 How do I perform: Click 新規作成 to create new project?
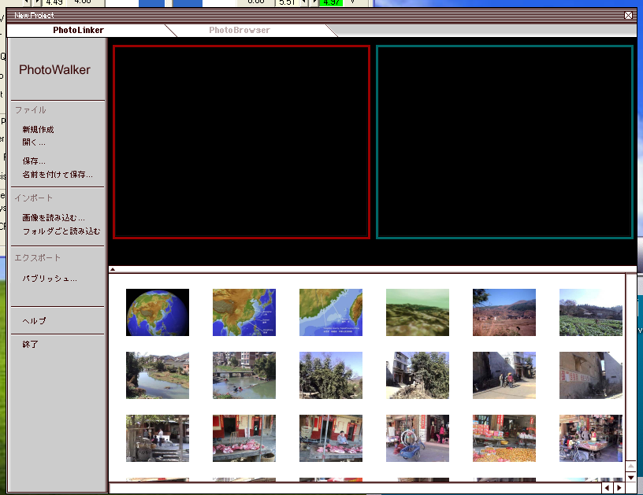point(38,130)
